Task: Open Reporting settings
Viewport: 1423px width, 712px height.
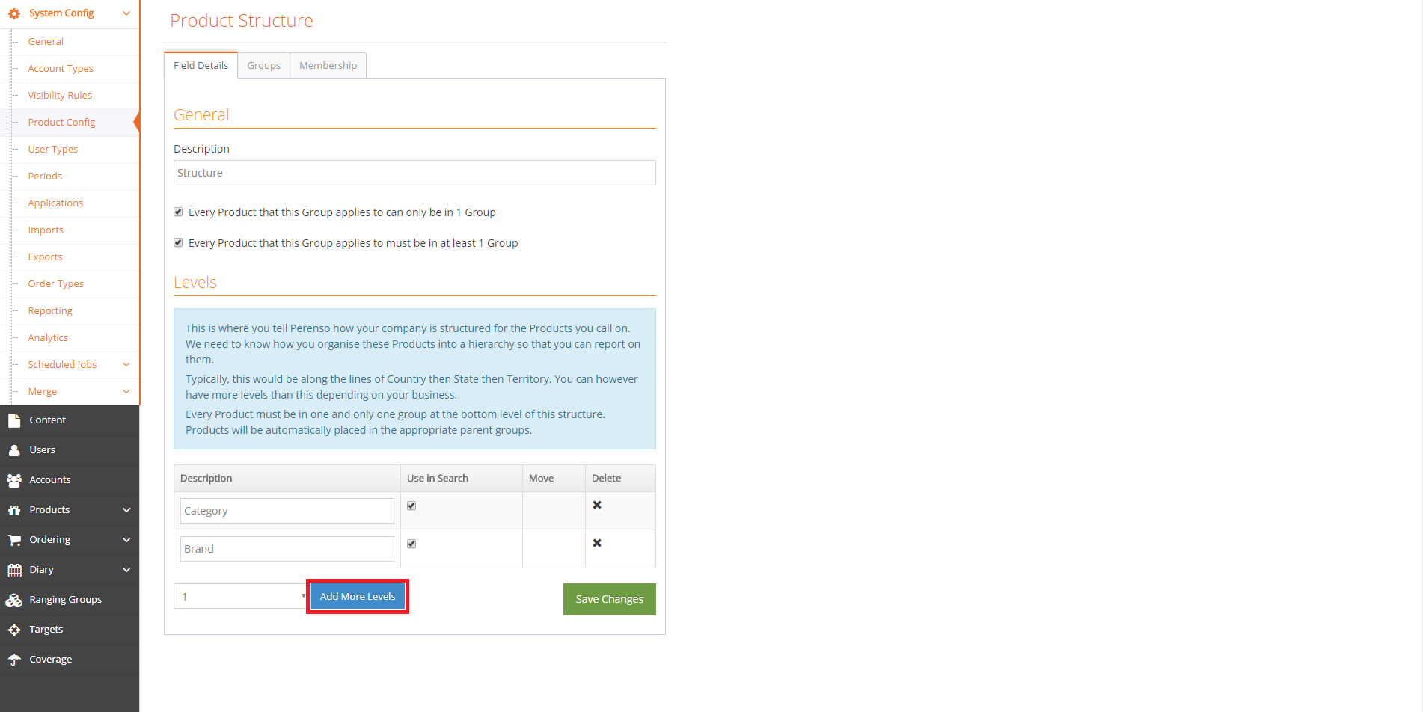Action: 50,310
